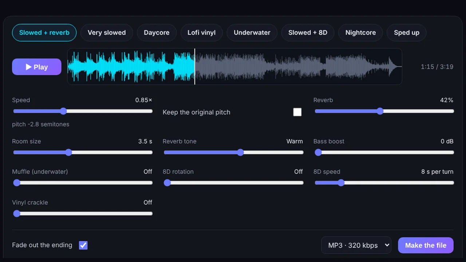
Task: Click the Bass boost slider handle
Action: 318,152
